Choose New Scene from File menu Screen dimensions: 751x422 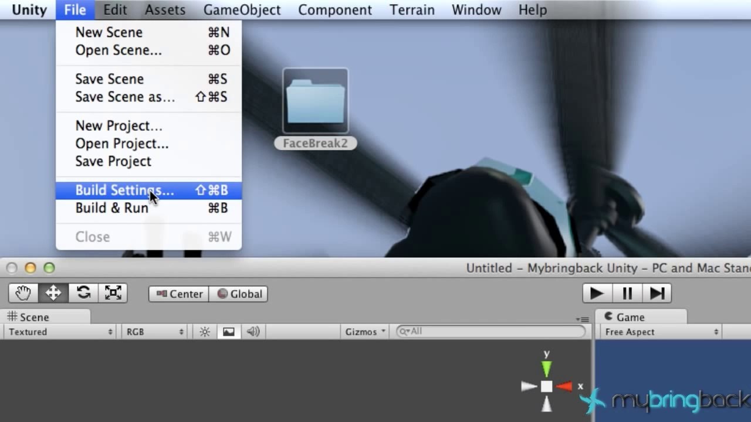click(x=148, y=32)
